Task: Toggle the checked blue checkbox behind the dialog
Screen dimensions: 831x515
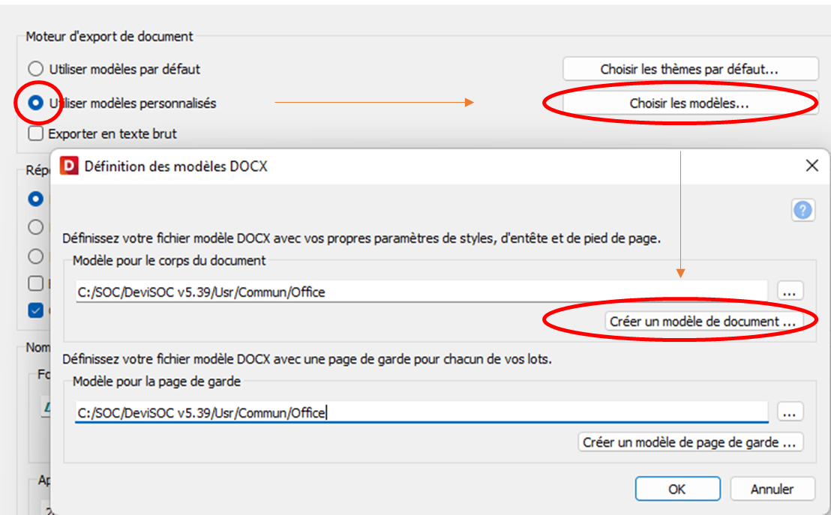Action: (x=35, y=310)
